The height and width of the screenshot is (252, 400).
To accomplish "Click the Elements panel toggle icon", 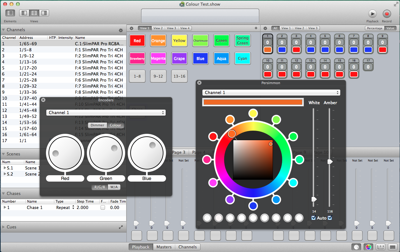I will coord(10,13).
